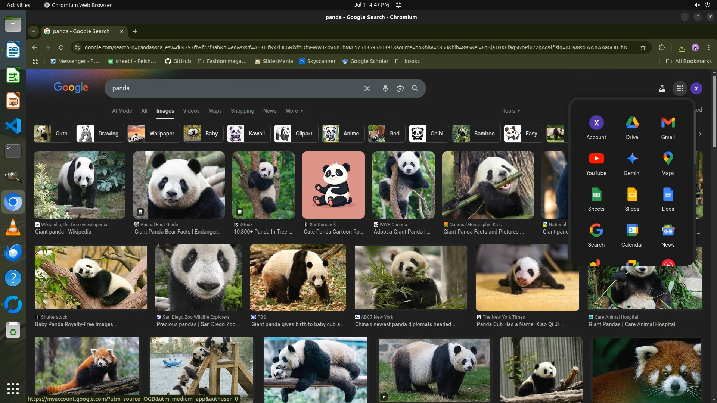Open Shutterstock cartoon panda thumbnail

tap(333, 185)
